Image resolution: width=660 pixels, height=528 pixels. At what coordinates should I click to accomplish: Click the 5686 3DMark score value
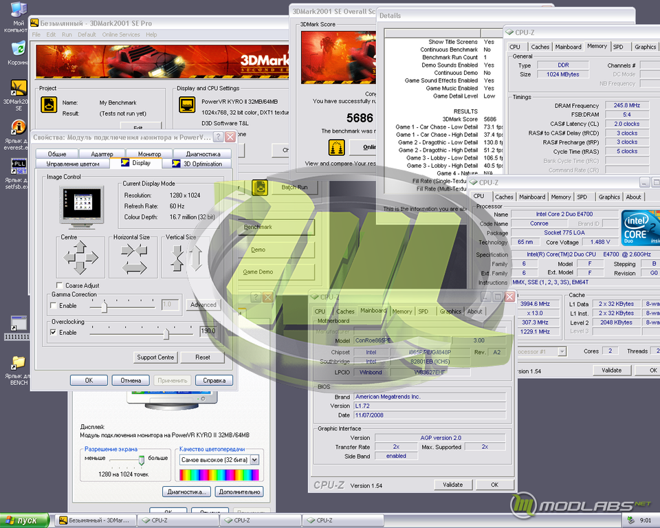click(360, 118)
